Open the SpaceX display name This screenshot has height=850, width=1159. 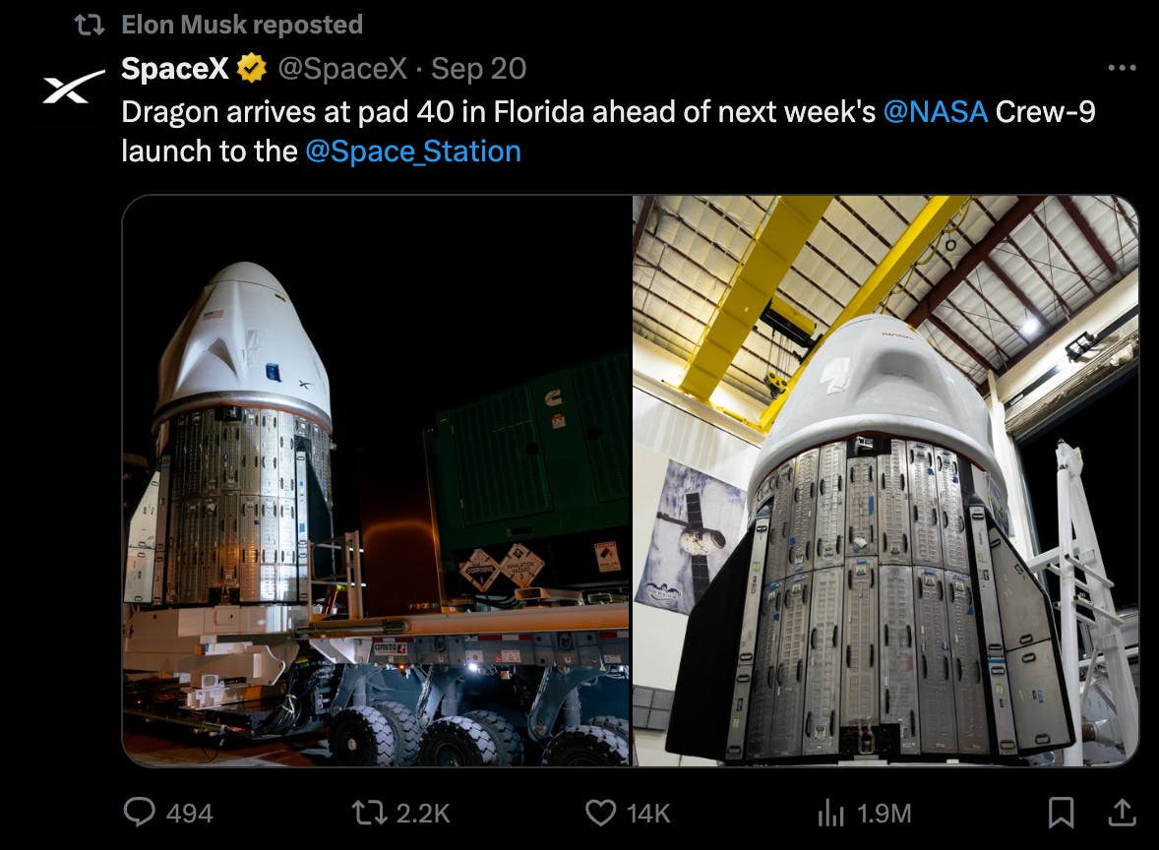(175, 69)
